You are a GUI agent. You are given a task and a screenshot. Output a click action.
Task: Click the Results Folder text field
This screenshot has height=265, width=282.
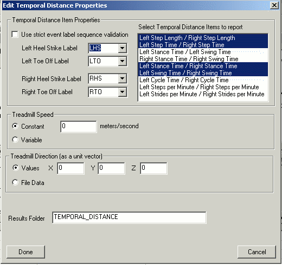tap(129, 217)
